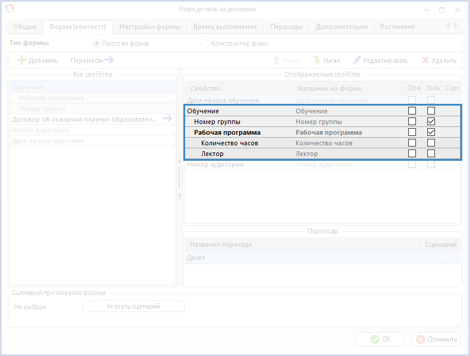
Task: Enable the Обя checkbox for Лектор row
Action: pyautogui.click(x=412, y=154)
